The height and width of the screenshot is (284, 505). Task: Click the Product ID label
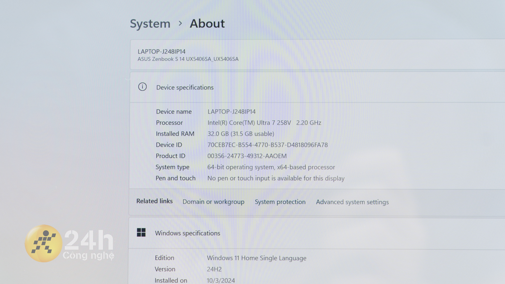[x=170, y=156]
